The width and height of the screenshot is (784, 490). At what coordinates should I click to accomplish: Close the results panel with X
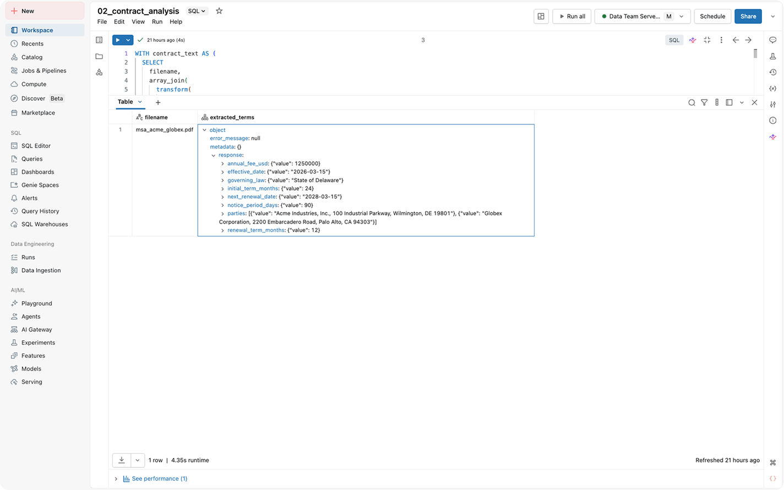pos(754,102)
